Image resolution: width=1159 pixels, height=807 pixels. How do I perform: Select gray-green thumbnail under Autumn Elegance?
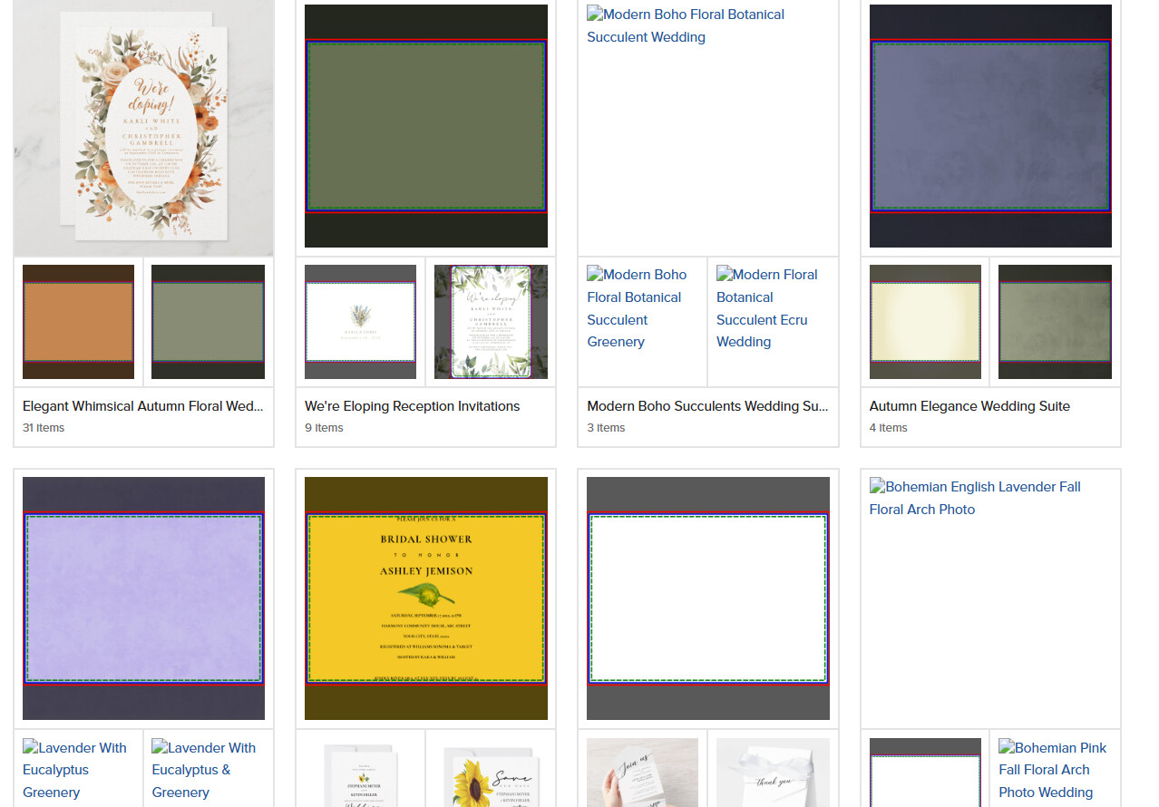click(1055, 322)
